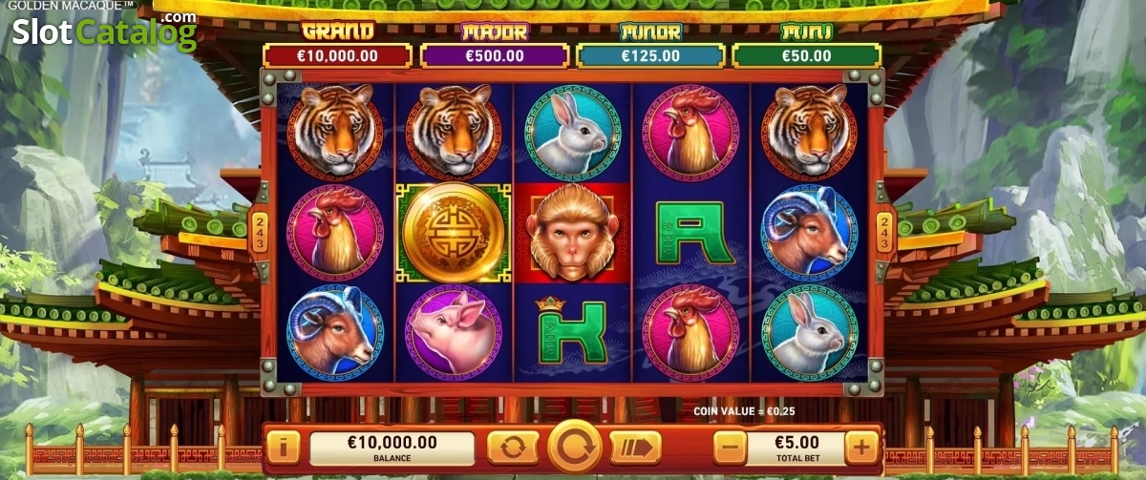Image resolution: width=1146 pixels, height=480 pixels.
Task: Select the Mini jackpot €50.00 box
Action: point(807,55)
